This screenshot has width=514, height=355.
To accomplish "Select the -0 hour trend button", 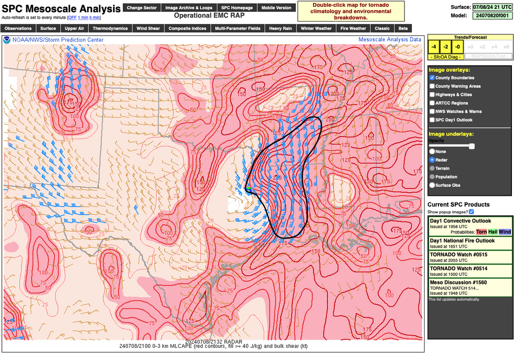I will point(457,47).
